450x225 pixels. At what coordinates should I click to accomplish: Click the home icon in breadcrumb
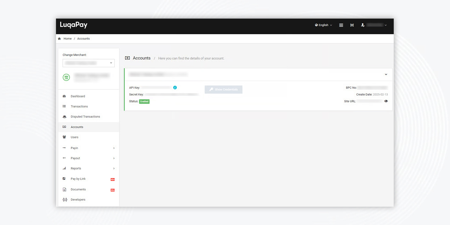[x=59, y=39]
